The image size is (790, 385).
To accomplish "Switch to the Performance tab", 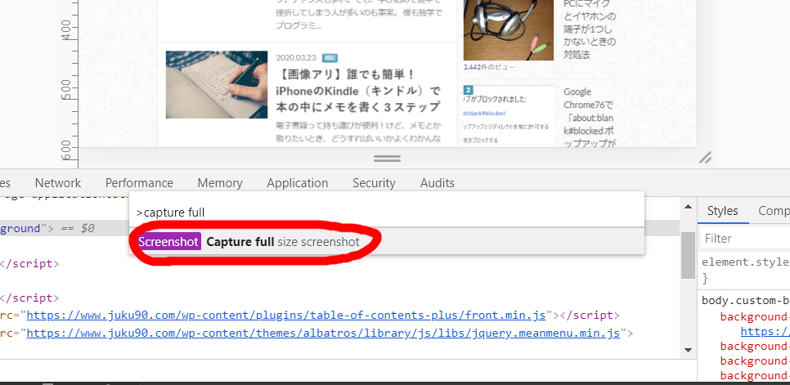I will pyautogui.click(x=139, y=182).
